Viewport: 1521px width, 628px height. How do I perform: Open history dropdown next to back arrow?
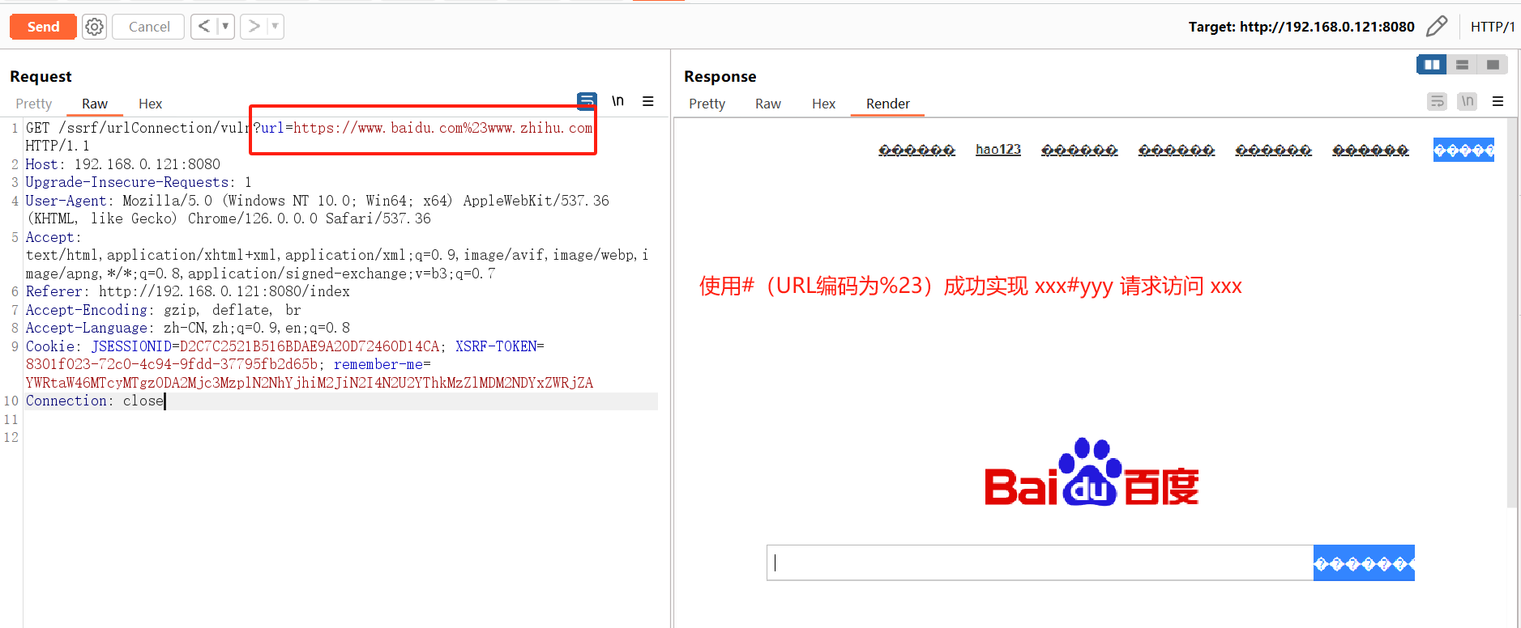pos(225,27)
